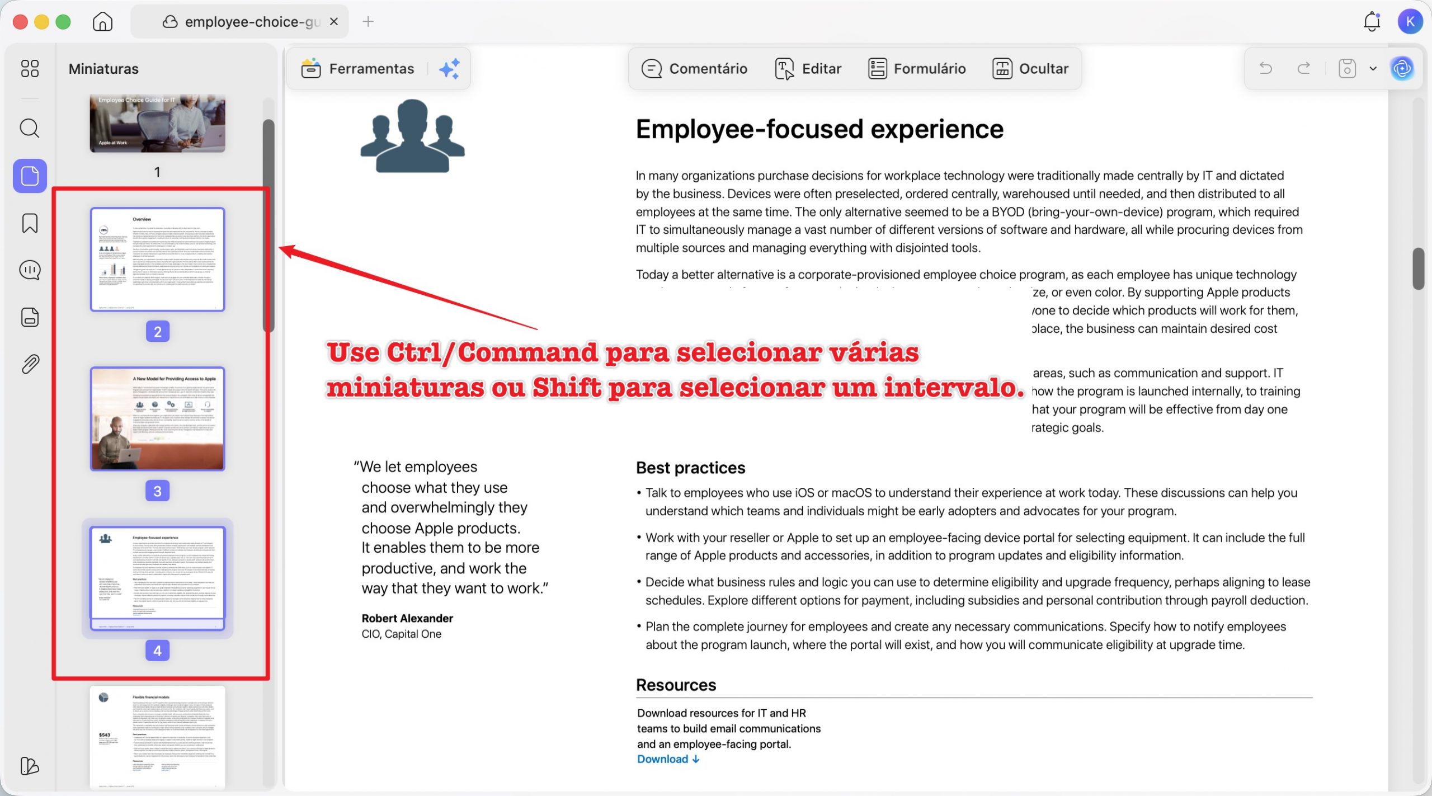Select page 3 thumbnail with man photo
The height and width of the screenshot is (796, 1432).
[x=157, y=419]
